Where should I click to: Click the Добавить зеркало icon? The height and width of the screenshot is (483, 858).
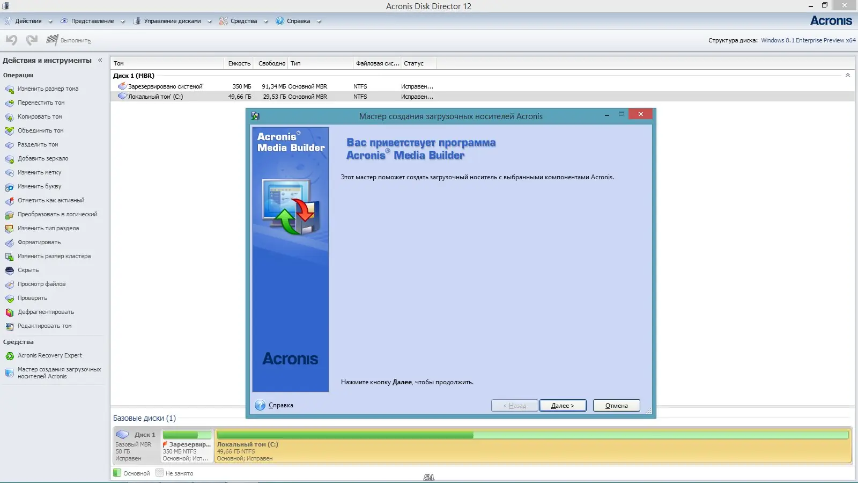[10, 159]
